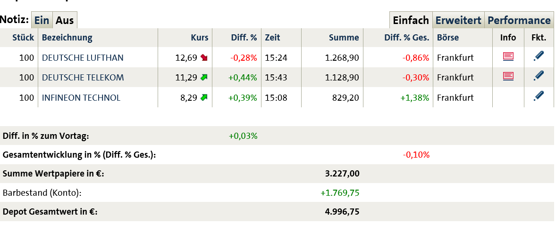This screenshot has height=232, width=556.
Task: Turn Notiz on with Ein
Action: point(42,21)
